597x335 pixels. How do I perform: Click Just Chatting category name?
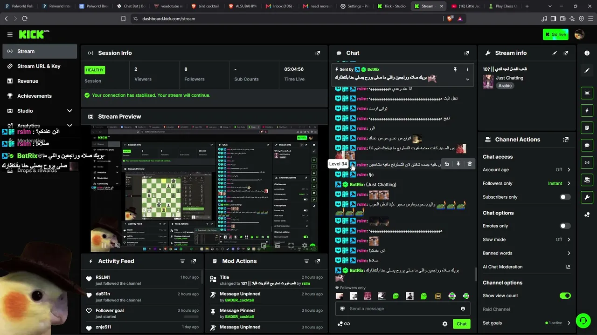tap(509, 78)
